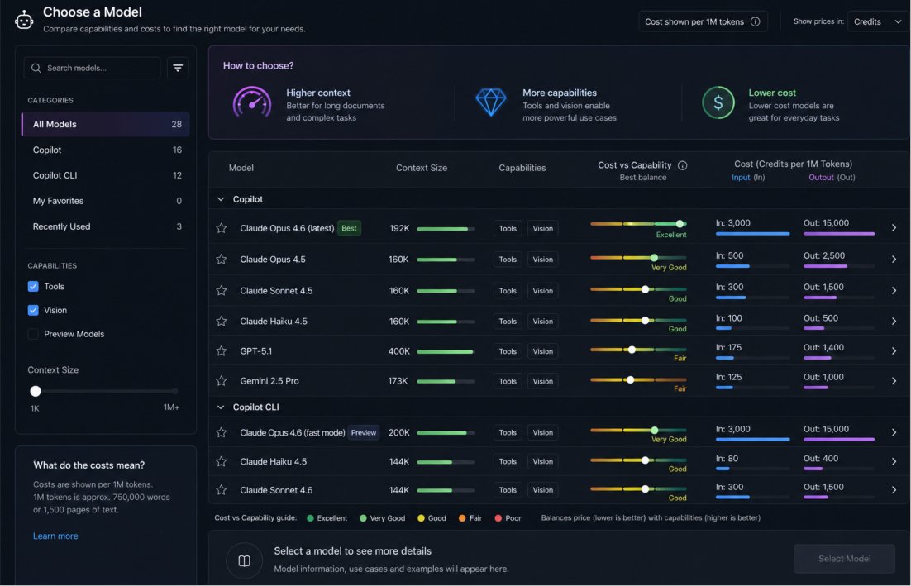The image size is (911, 586).
Task: Star the Claude Sonnet 4.6 model
Action: click(222, 490)
